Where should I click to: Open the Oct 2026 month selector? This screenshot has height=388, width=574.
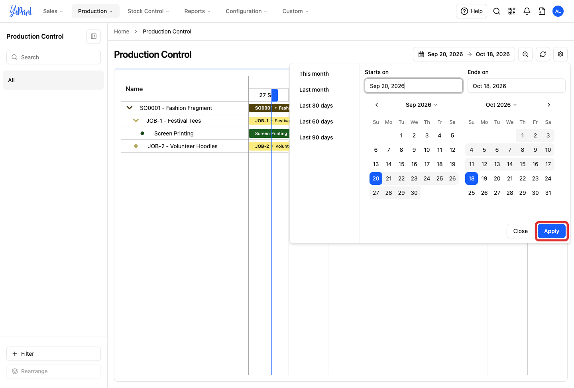501,105
